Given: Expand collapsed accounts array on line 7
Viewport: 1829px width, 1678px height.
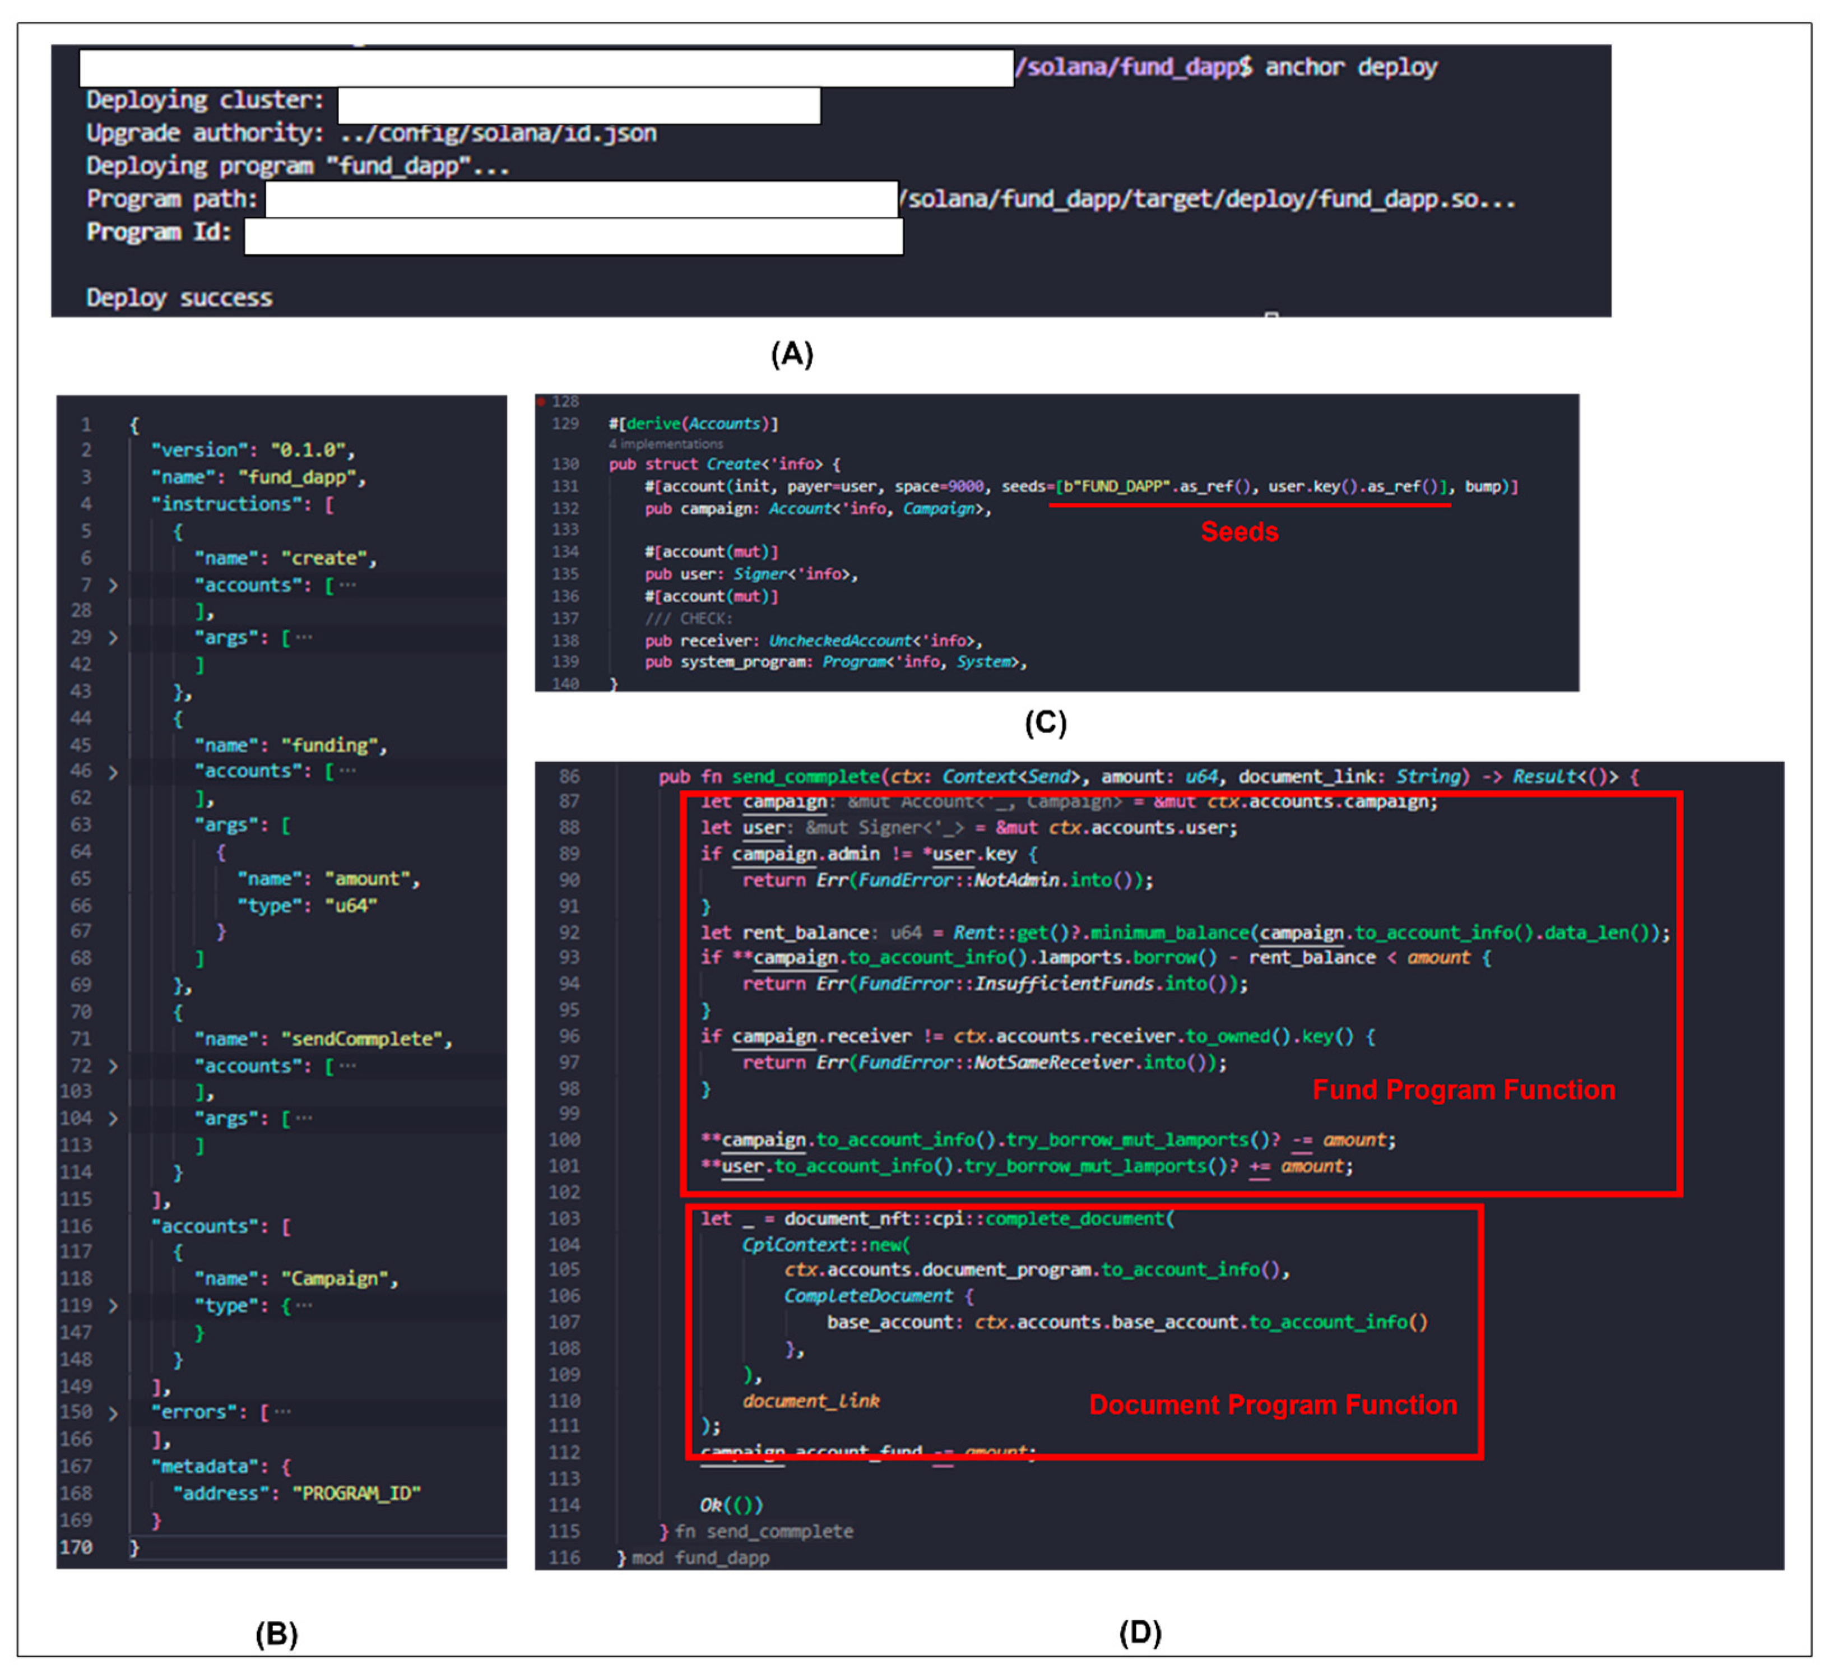Looking at the screenshot, I should pos(113,586).
